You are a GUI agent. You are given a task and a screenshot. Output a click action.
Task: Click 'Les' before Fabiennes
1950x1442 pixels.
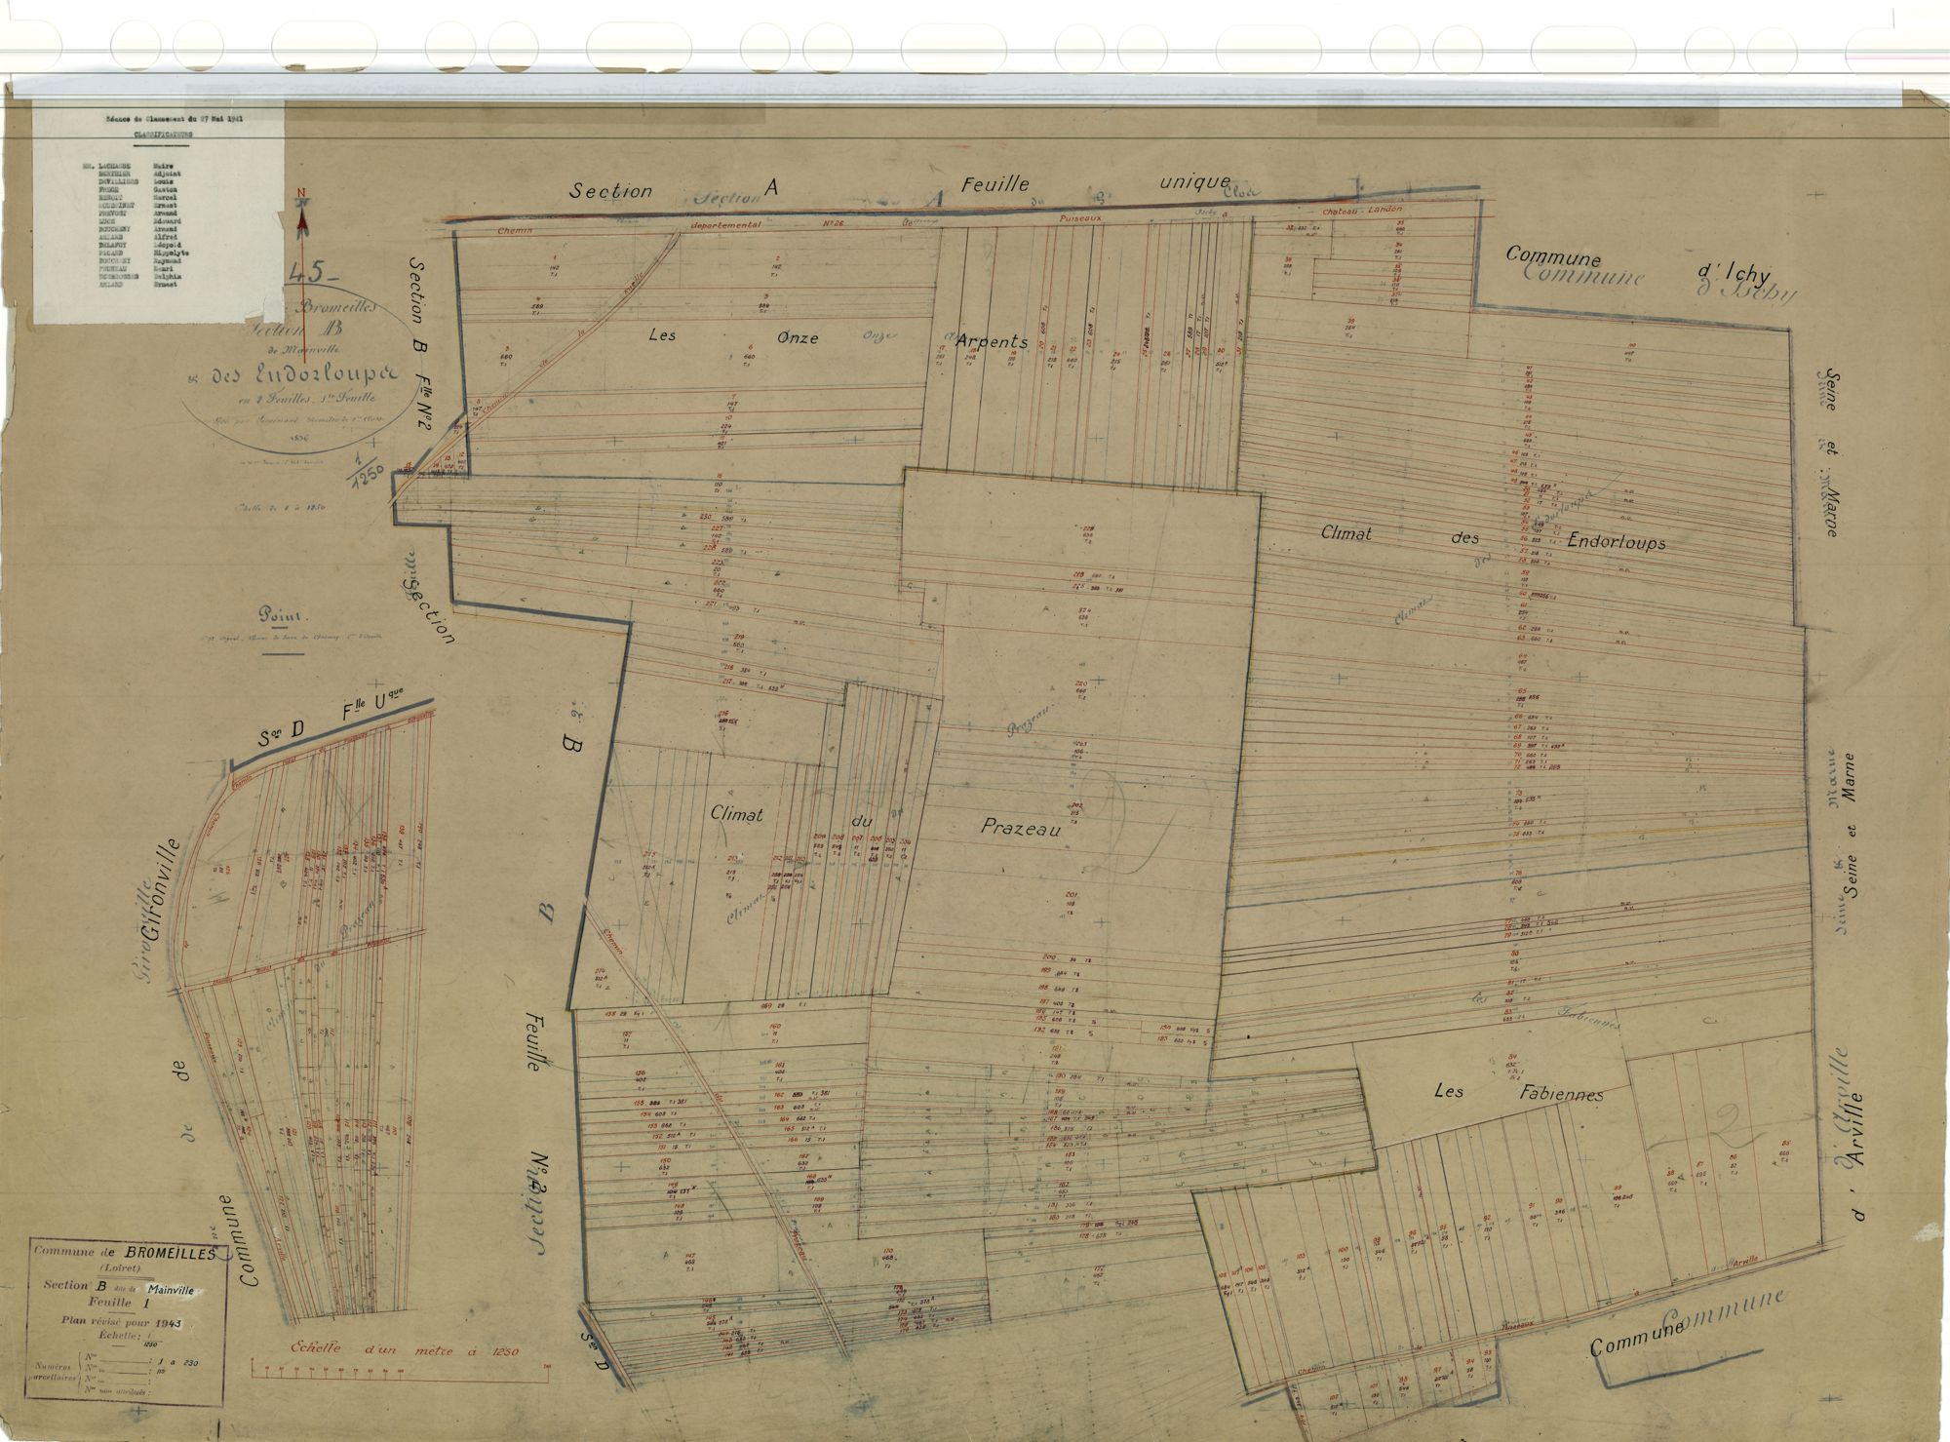1447,1093
